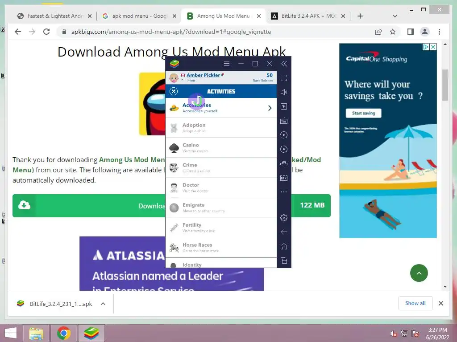Open BlueStacks keyboard controls icon

point(283,121)
